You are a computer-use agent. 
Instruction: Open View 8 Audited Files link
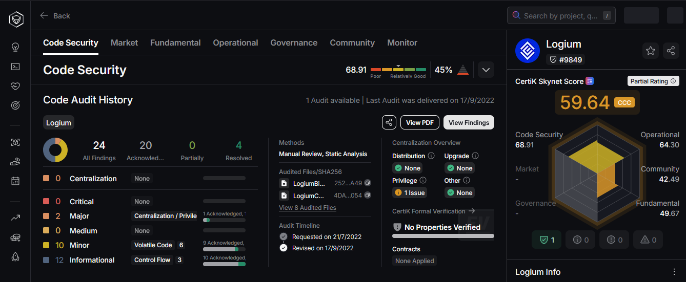click(x=308, y=207)
